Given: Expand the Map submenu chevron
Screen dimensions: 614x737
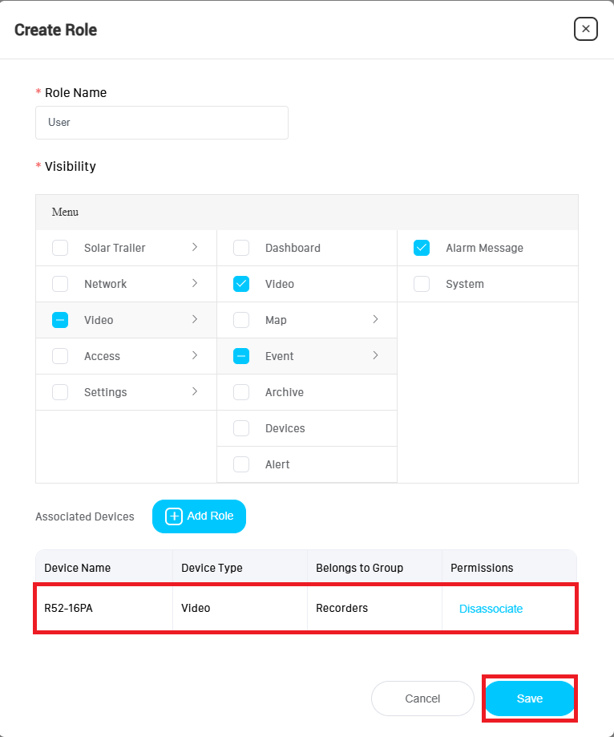Looking at the screenshot, I should (x=375, y=320).
